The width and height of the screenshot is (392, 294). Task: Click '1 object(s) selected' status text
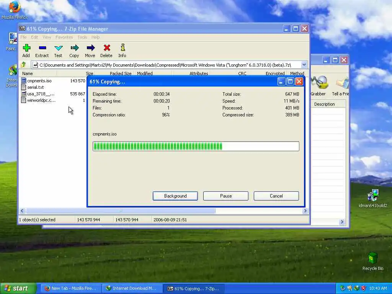tap(37, 220)
